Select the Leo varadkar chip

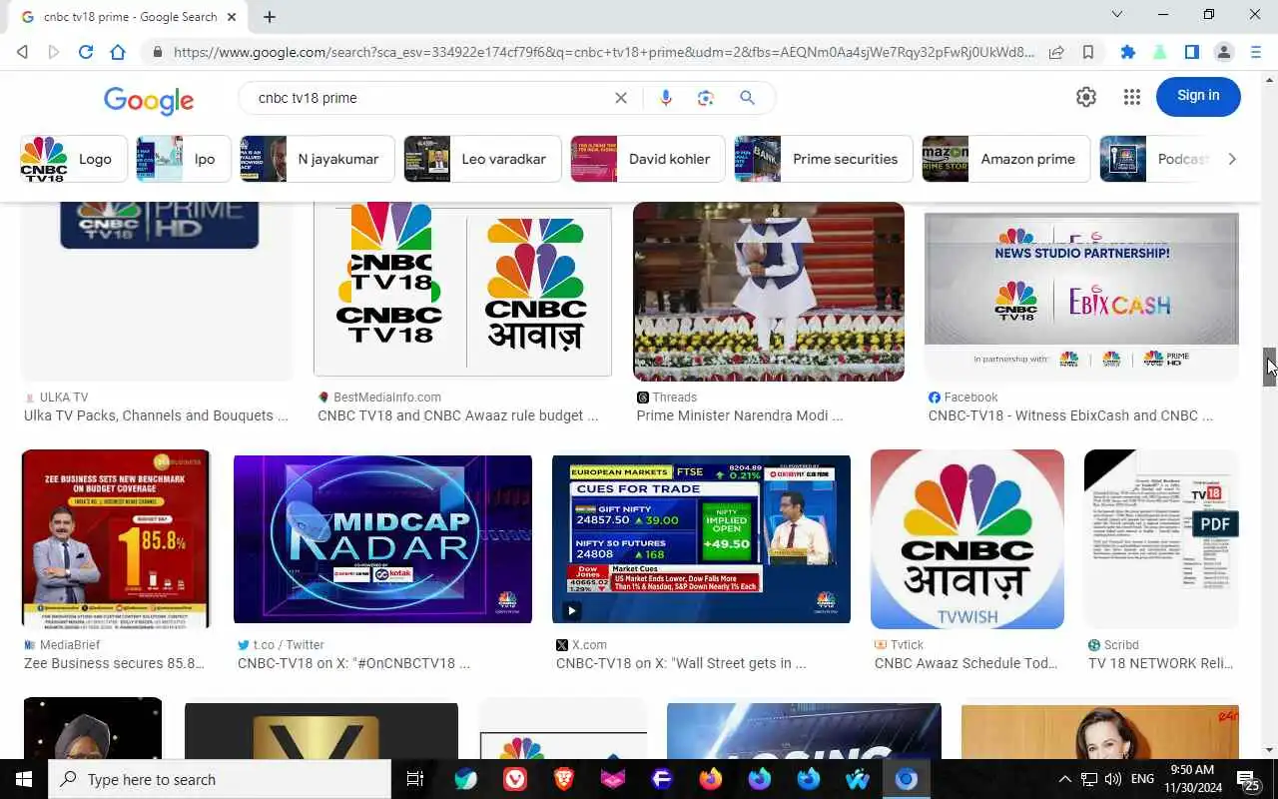click(482, 159)
